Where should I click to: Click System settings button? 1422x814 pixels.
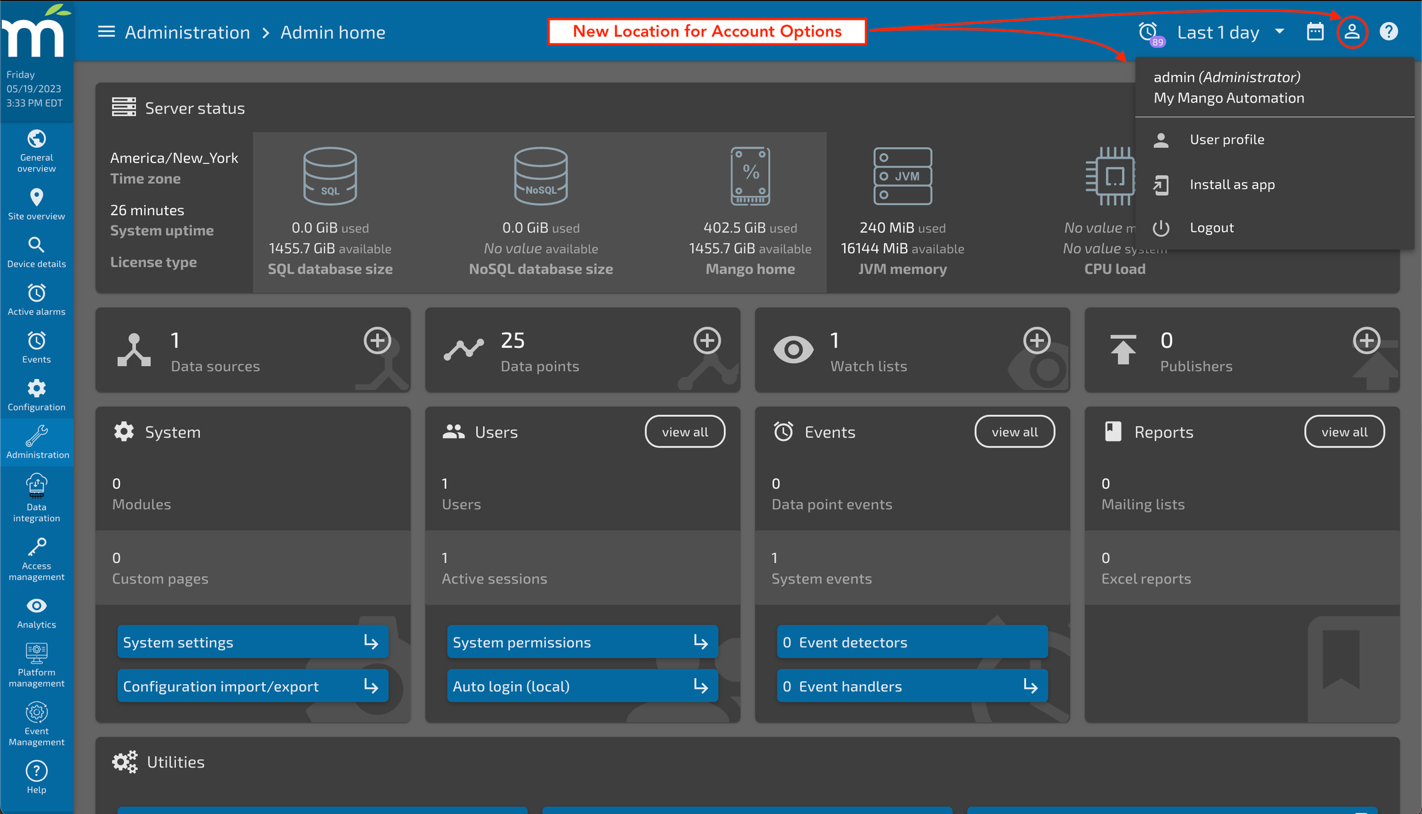click(x=248, y=642)
